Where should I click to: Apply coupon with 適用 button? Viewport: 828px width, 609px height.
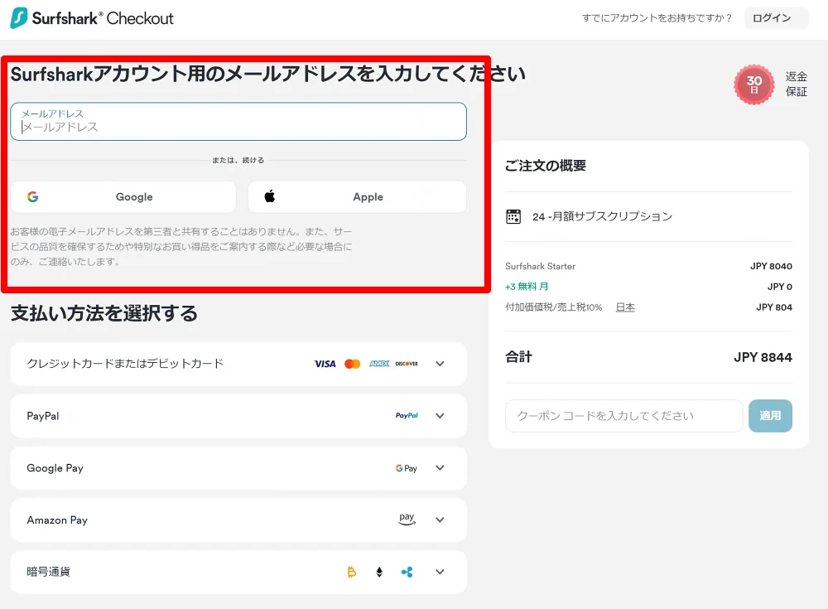pyautogui.click(x=770, y=415)
